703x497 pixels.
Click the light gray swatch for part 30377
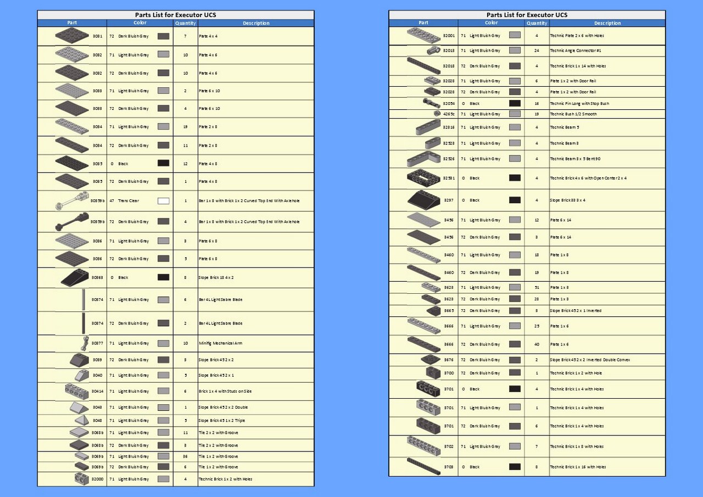point(163,343)
